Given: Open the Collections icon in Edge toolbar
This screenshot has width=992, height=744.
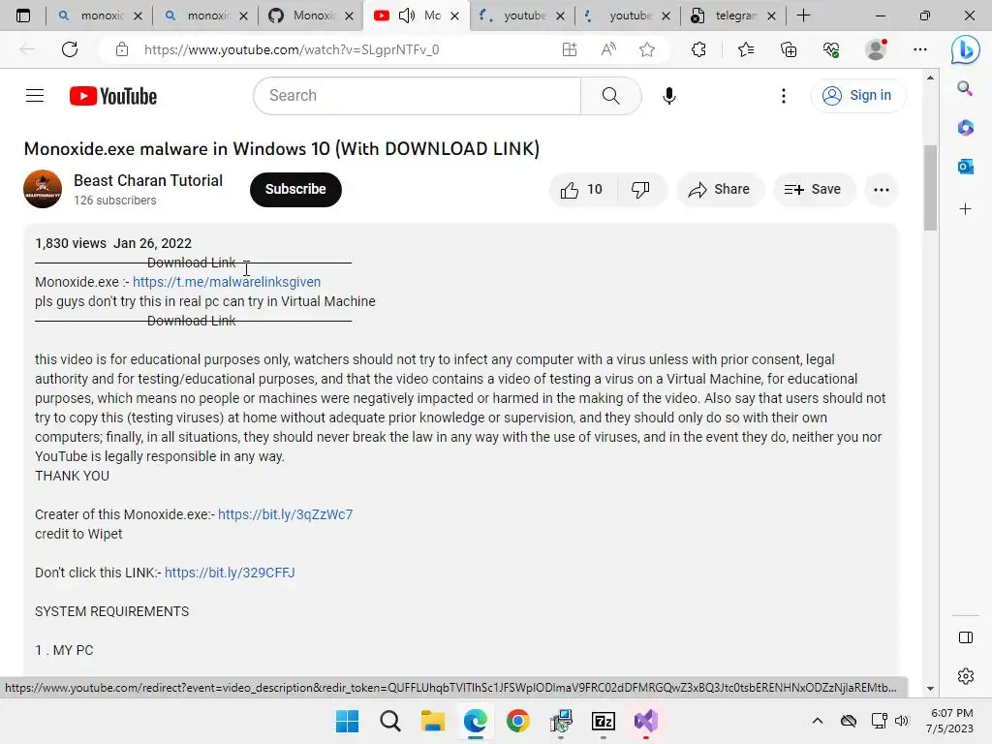Looking at the screenshot, I should [789, 49].
